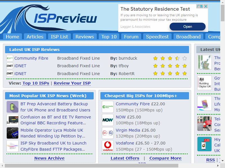Open the Top 10 tab

[109, 37]
